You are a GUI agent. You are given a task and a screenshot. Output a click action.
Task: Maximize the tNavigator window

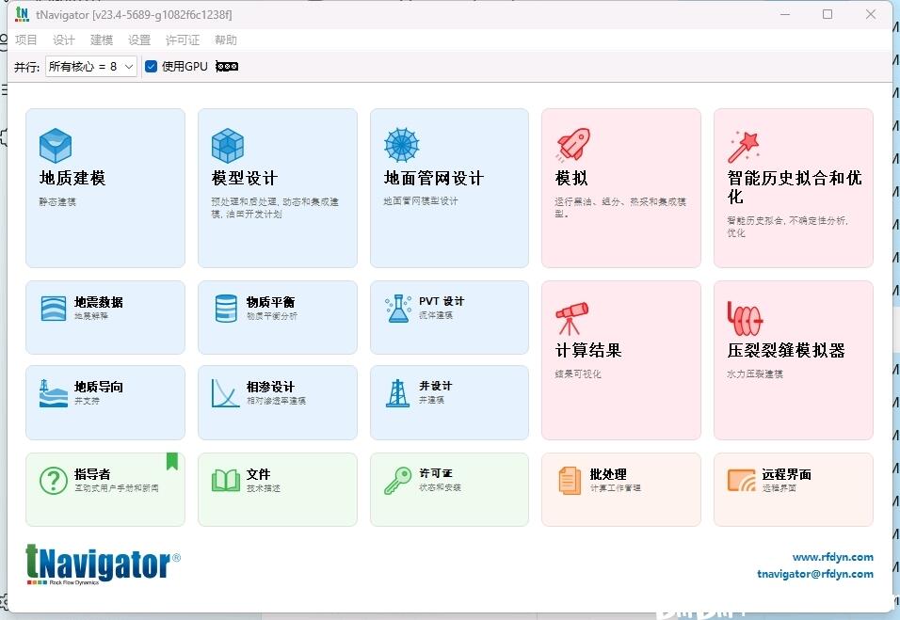click(x=828, y=14)
